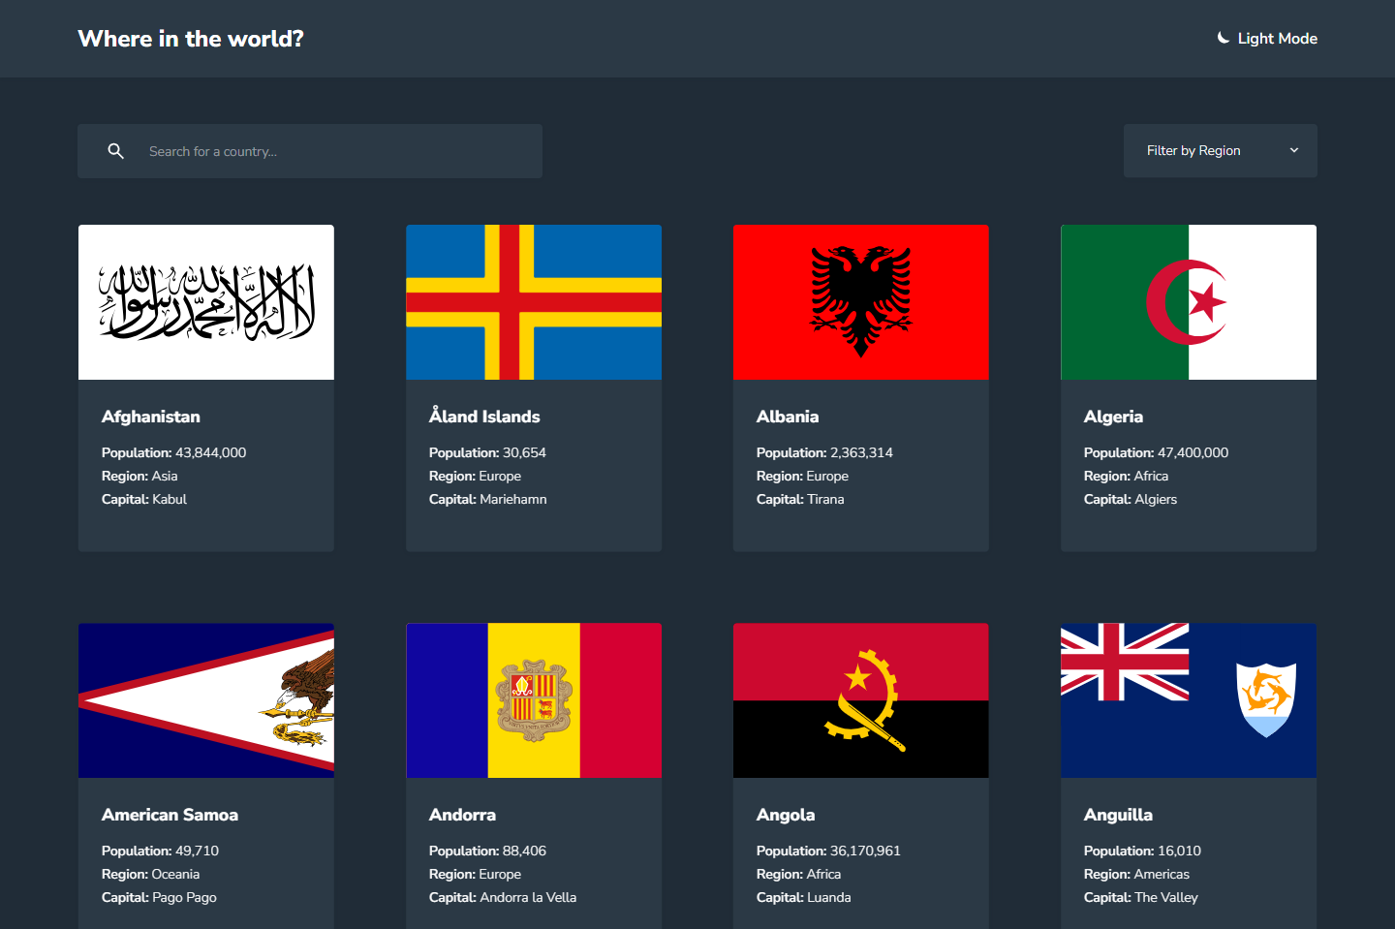Click Capital: Kabul text

pos(144,499)
